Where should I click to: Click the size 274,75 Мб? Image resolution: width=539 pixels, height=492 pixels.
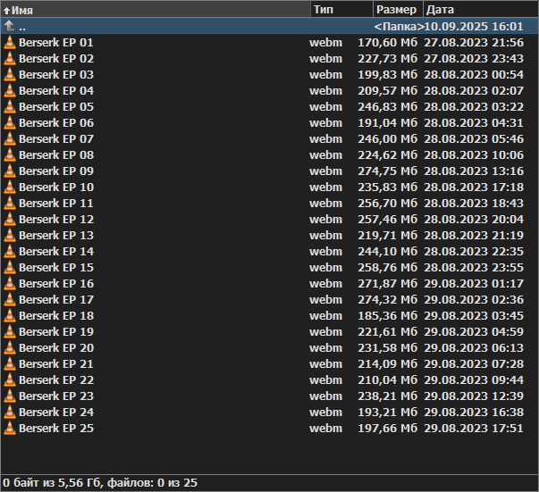tap(387, 171)
